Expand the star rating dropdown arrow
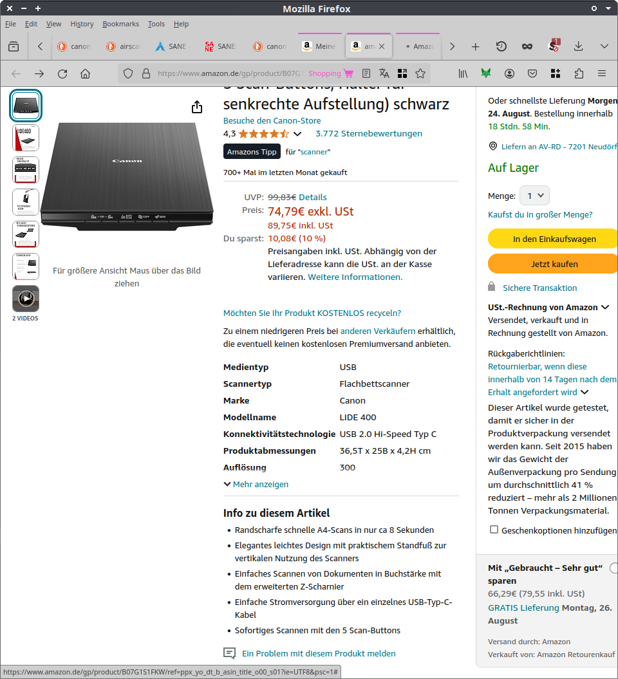 tap(297, 134)
